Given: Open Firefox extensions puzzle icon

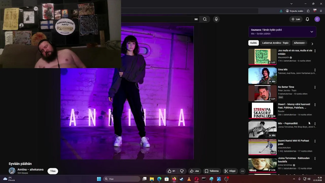Looking at the screenshot, I should pyautogui.click(x=308, y=11).
